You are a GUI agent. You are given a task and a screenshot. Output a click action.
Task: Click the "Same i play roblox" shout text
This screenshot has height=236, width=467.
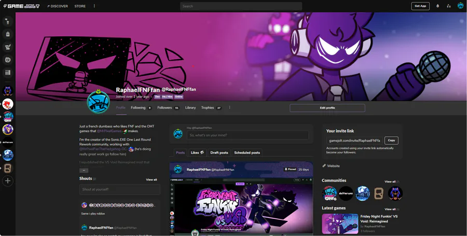(93, 213)
